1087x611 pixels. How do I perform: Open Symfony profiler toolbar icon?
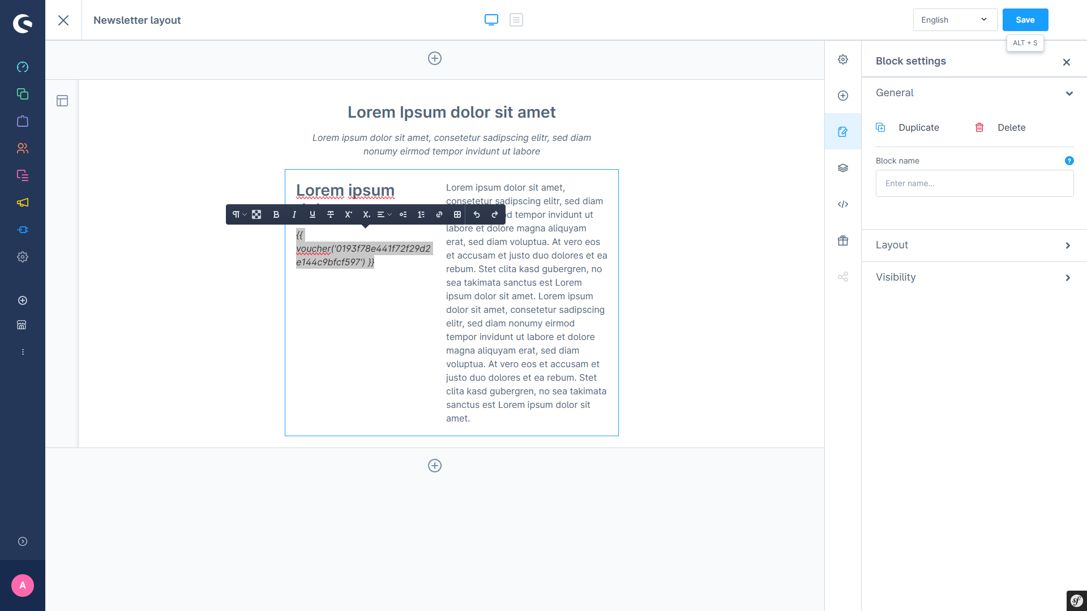pyautogui.click(x=1077, y=601)
